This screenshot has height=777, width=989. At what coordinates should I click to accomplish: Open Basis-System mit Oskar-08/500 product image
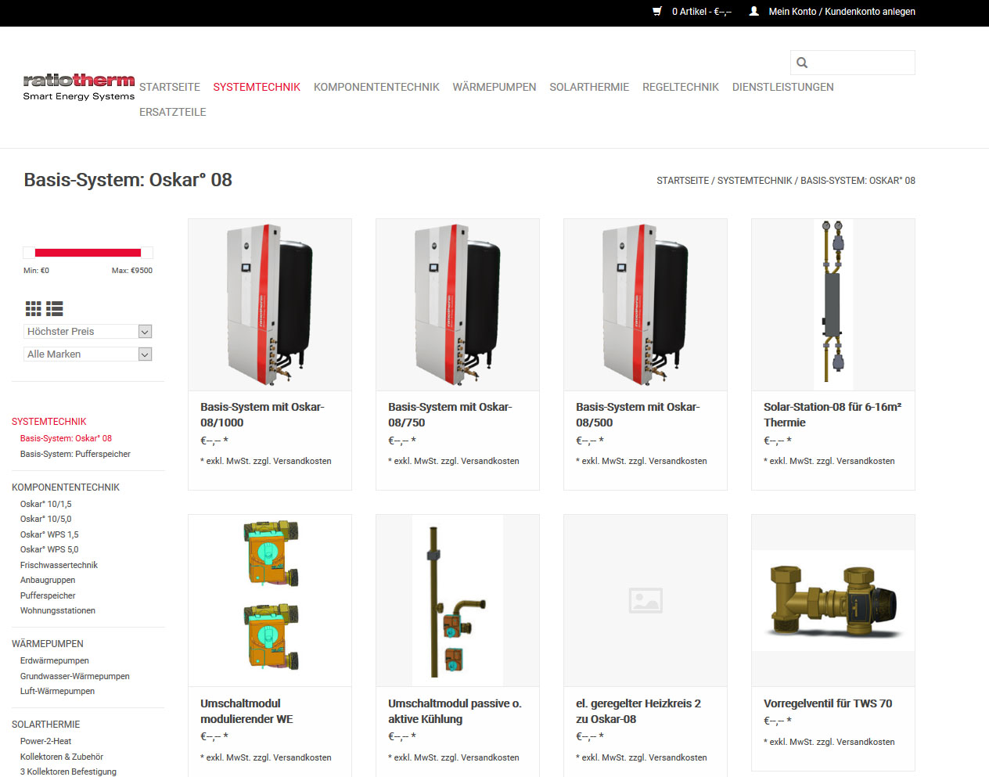click(646, 304)
